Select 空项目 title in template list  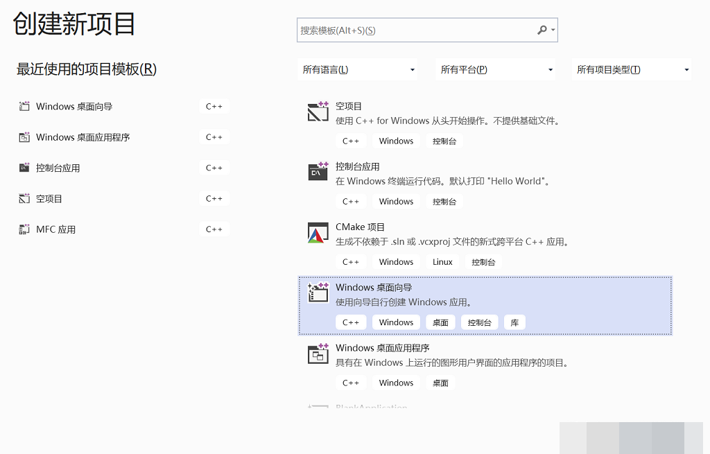pos(349,106)
